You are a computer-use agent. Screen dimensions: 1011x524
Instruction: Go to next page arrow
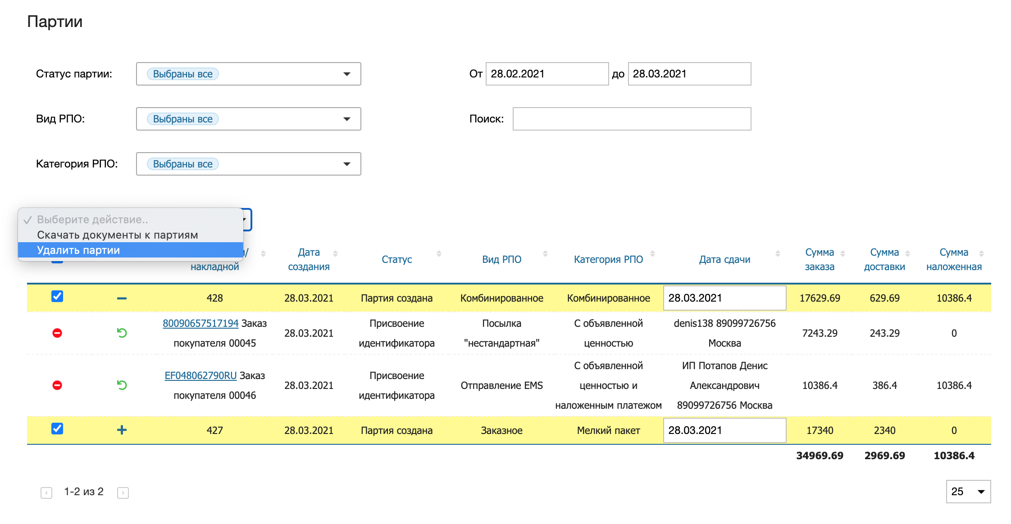pos(123,492)
